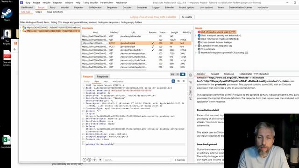The image size is (299, 168).
Task: Click the Burp Suite logo icon
Action: point(22,3)
